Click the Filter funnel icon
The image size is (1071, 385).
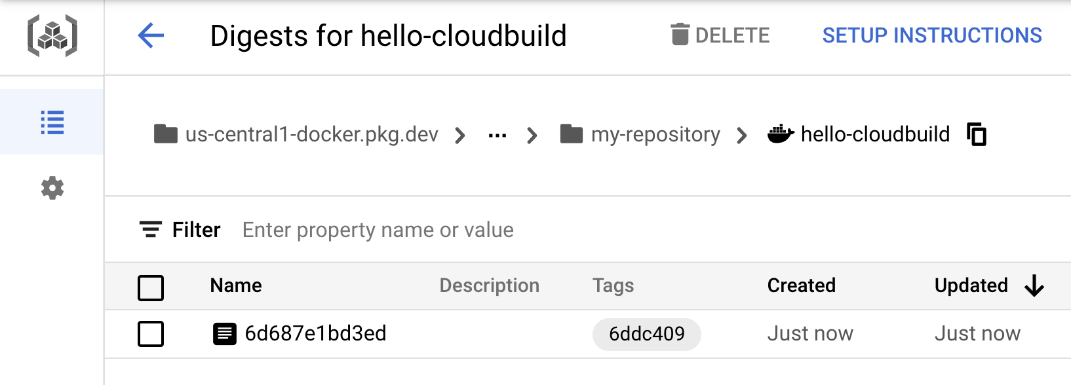click(150, 229)
